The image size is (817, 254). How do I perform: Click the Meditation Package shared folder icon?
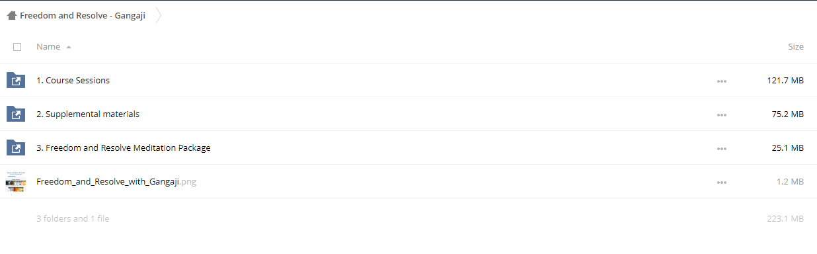point(16,148)
